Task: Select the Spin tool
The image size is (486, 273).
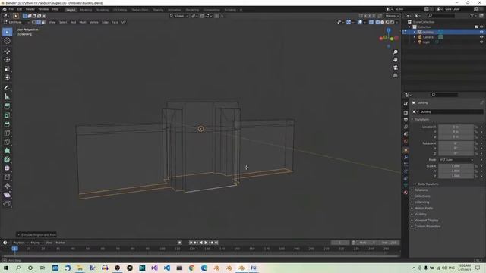Action: point(7,160)
